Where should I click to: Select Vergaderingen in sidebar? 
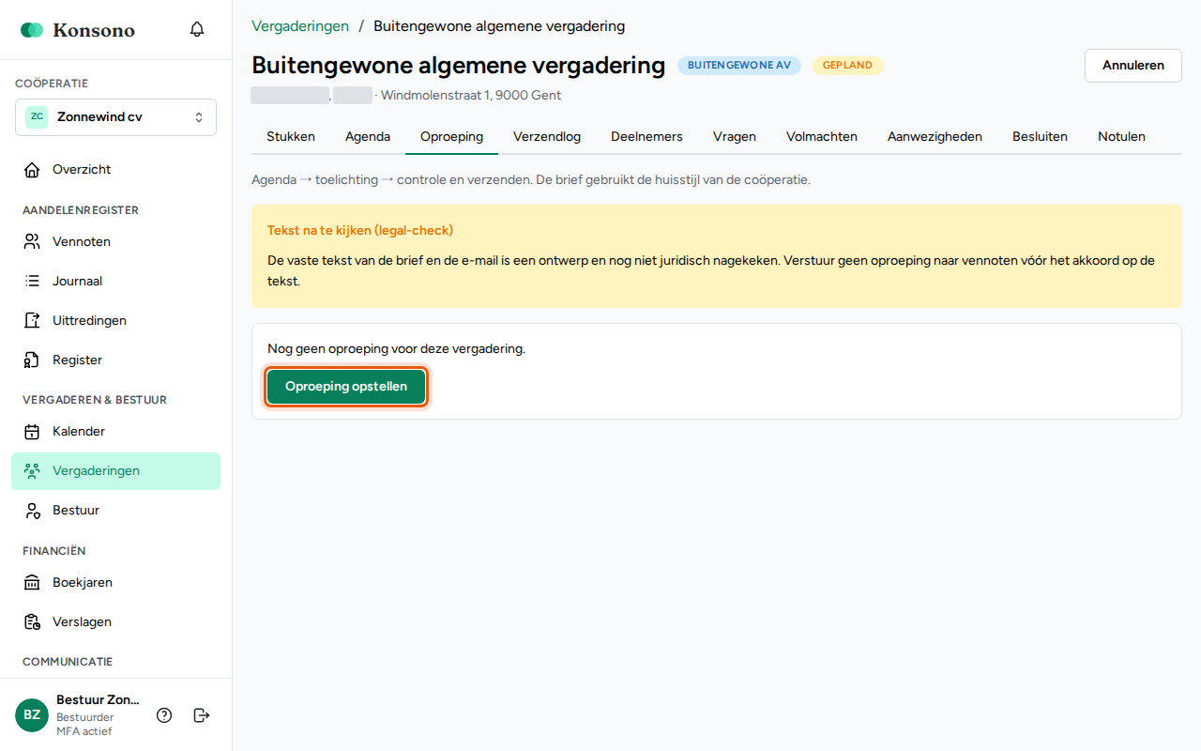(115, 471)
